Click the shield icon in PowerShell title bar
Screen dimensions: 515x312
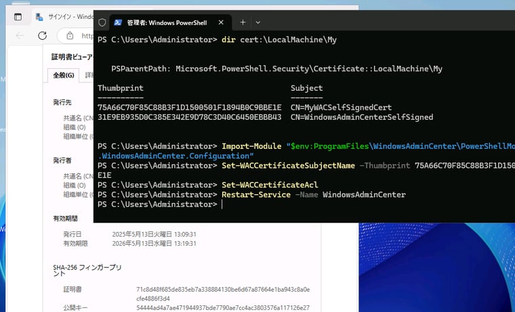102,22
